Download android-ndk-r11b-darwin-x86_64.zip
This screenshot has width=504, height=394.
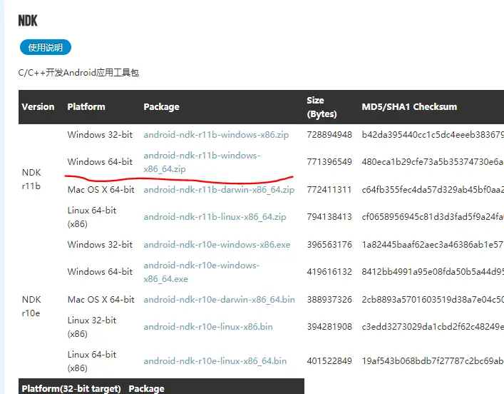click(219, 190)
